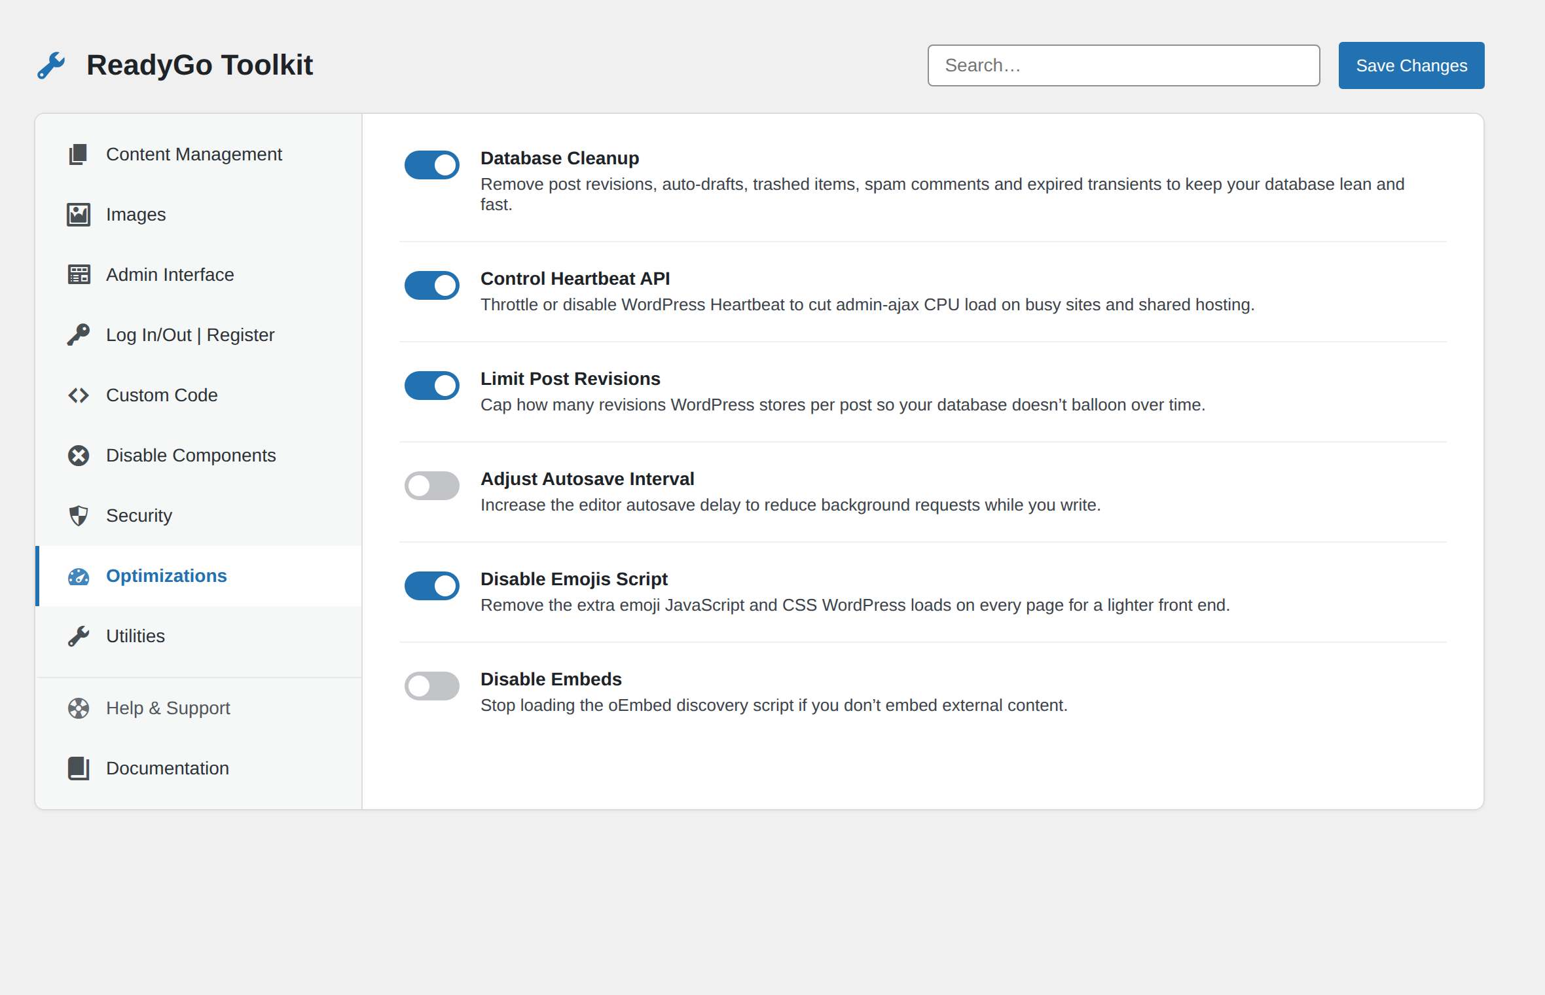1545x995 pixels.
Task: Open the Security tab
Action: coord(199,516)
